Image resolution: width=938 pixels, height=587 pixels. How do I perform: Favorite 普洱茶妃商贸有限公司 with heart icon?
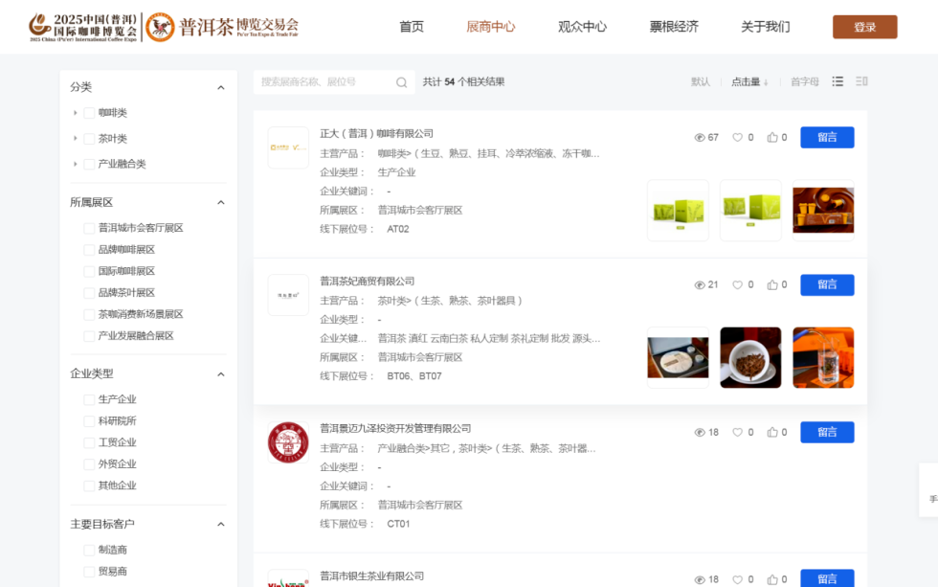(737, 284)
